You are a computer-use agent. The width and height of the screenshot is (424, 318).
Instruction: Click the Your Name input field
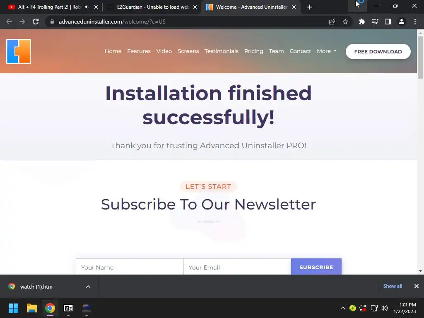click(130, 267)
